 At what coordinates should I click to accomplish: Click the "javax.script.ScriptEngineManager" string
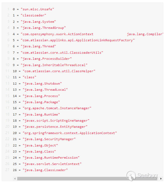(x=56, y=121)
